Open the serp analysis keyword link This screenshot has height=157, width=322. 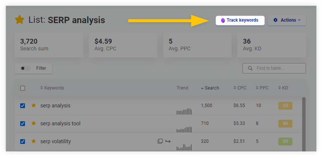tap(55, 106)
